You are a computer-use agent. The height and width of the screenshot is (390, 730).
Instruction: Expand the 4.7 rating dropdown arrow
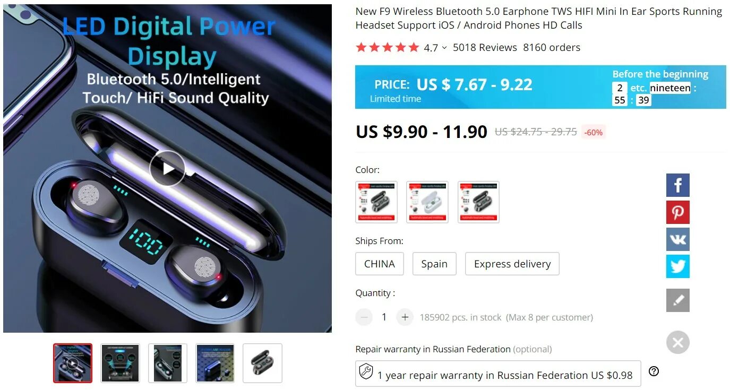[444, 48]
